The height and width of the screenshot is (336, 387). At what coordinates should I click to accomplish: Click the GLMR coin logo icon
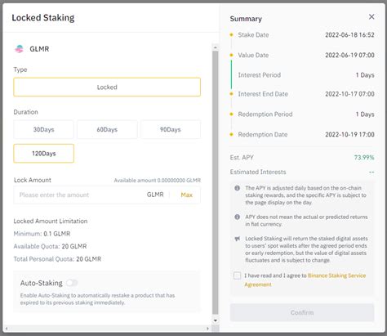tap(20, 49)
